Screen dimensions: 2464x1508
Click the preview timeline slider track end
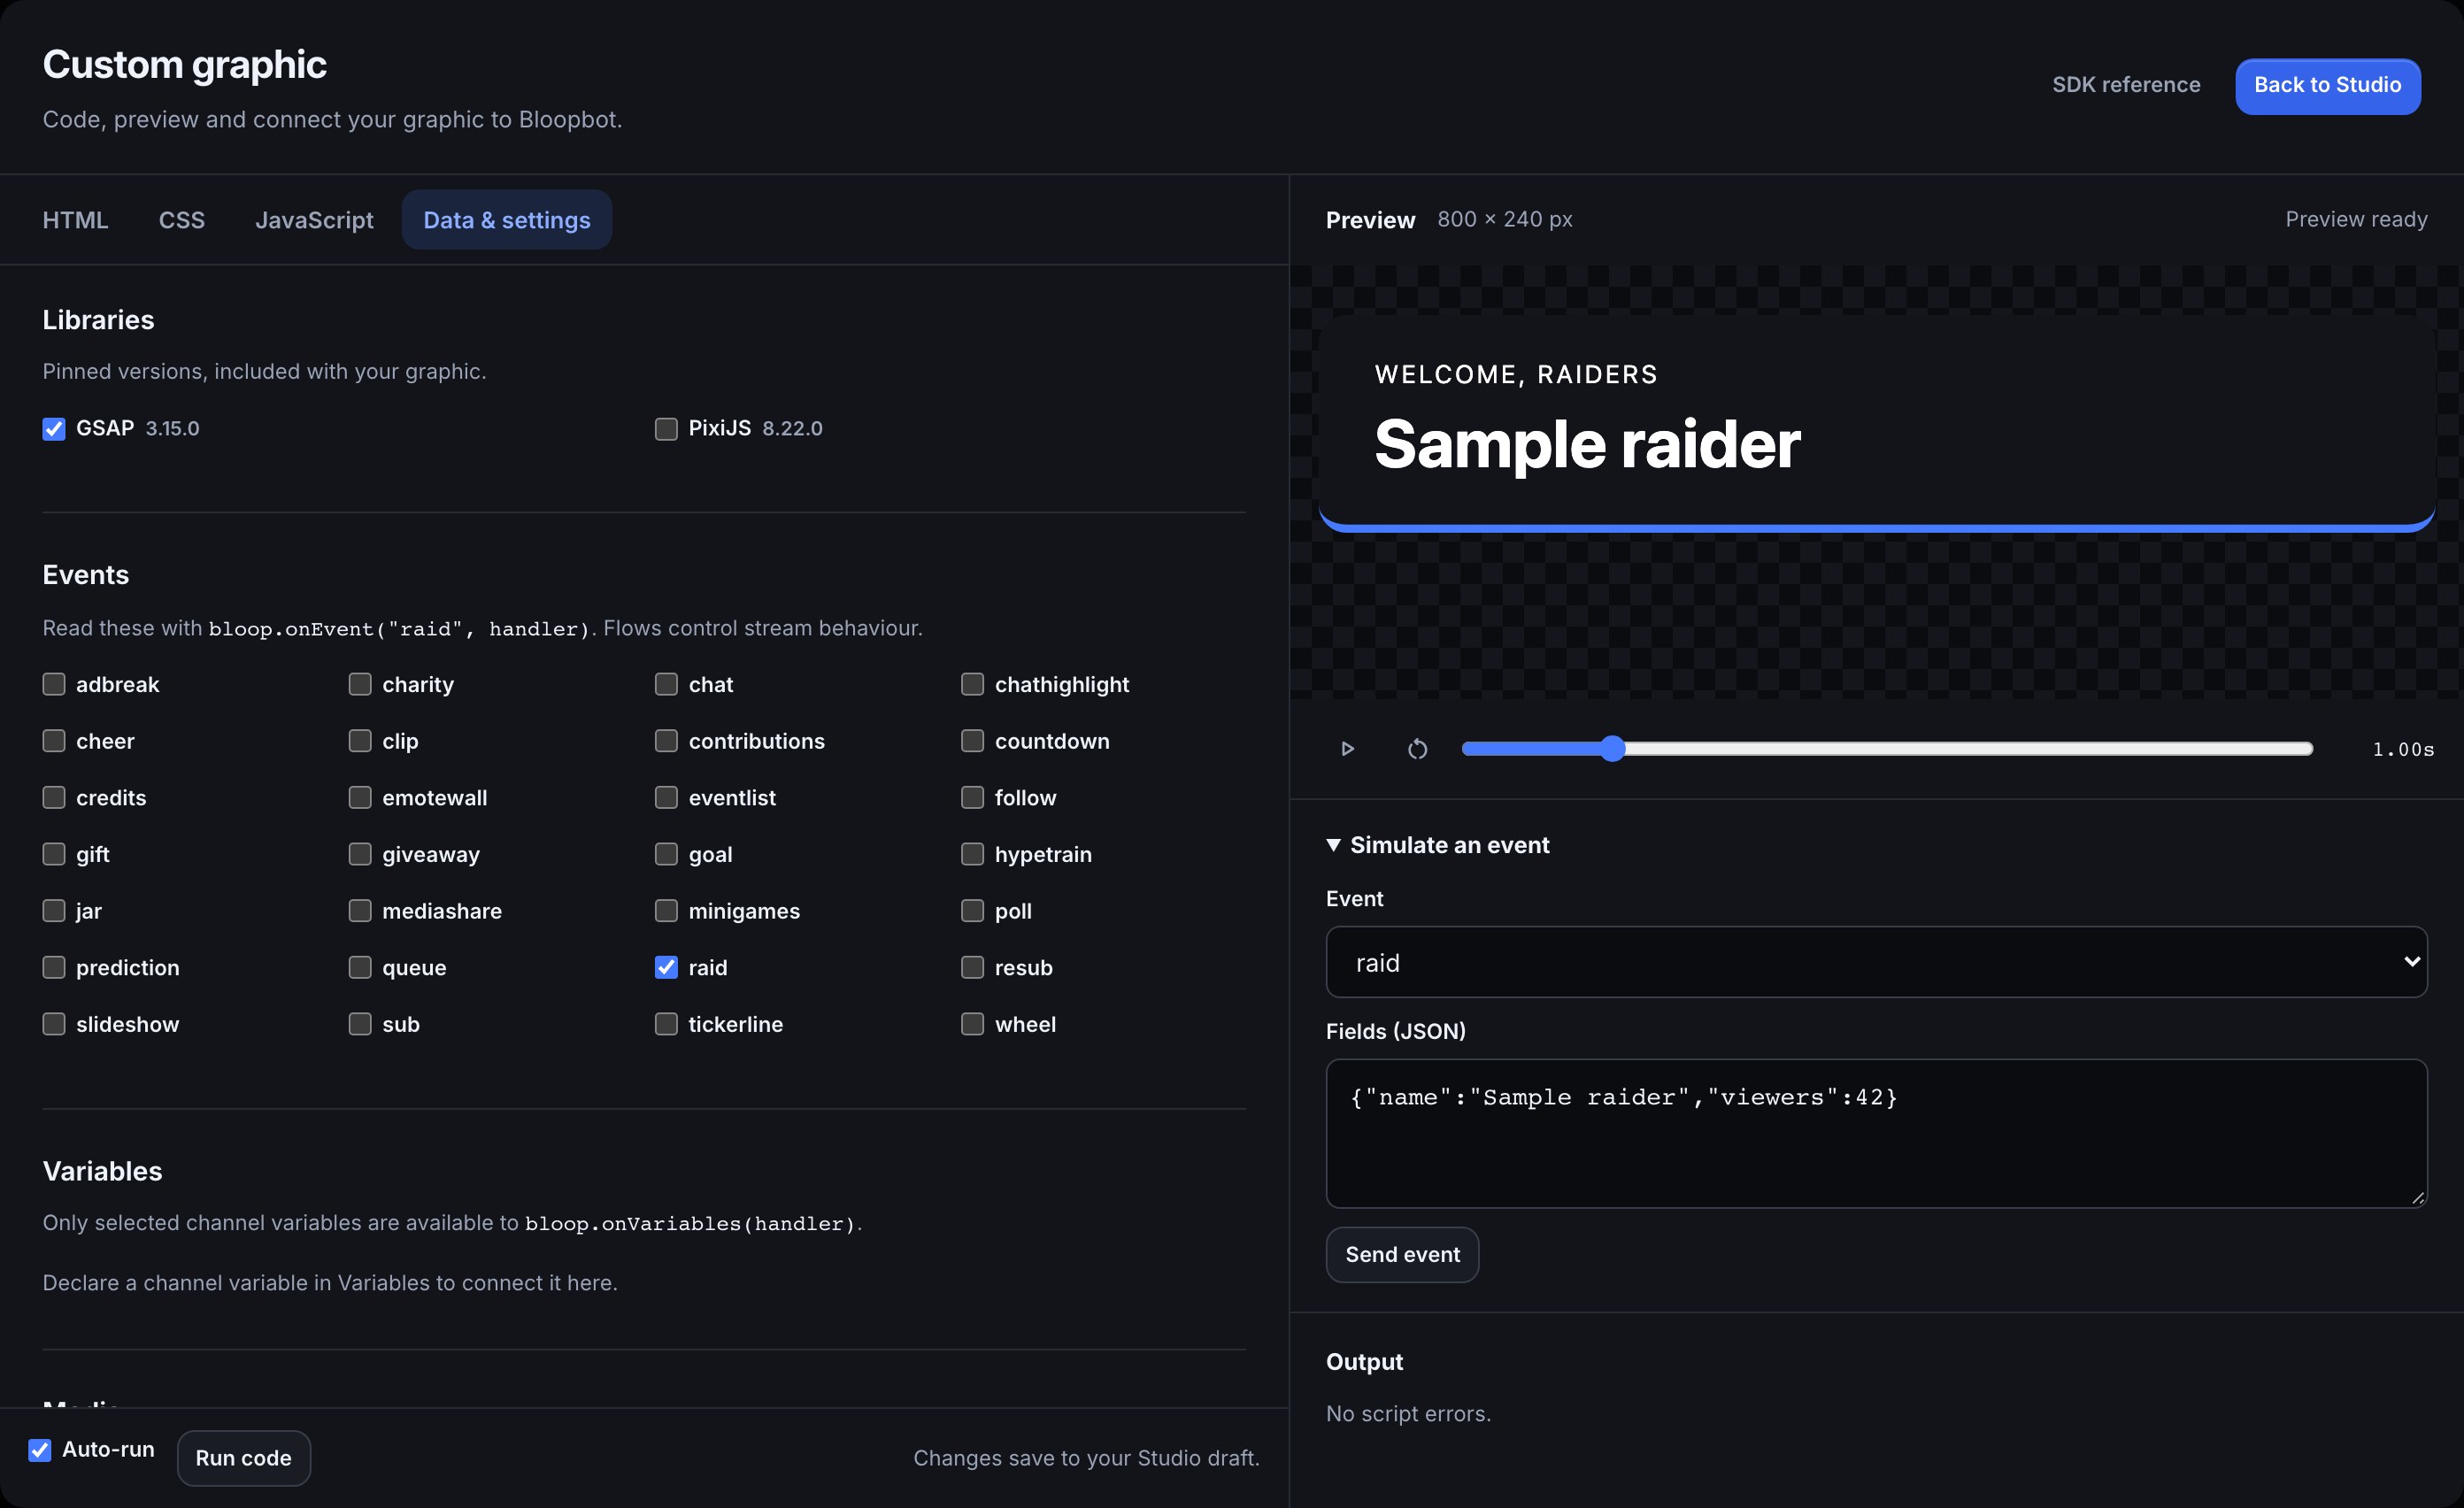pyautogui.click(x=2306, y=749)
